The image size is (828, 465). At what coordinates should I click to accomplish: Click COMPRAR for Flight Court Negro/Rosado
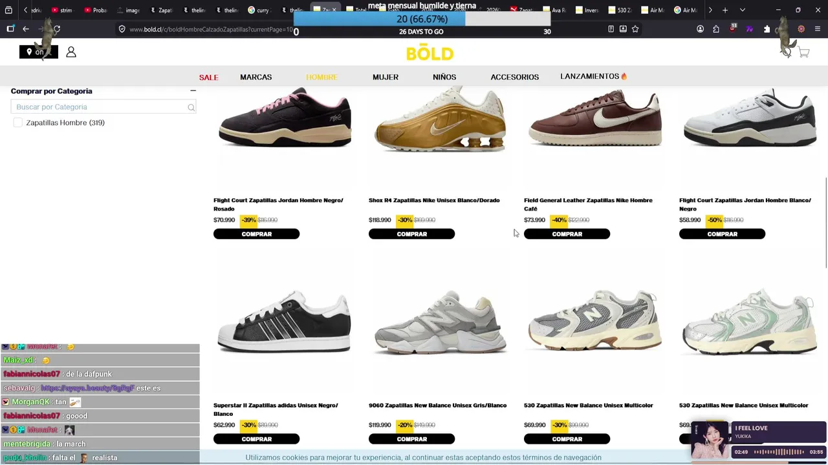[x=256, y=234]
